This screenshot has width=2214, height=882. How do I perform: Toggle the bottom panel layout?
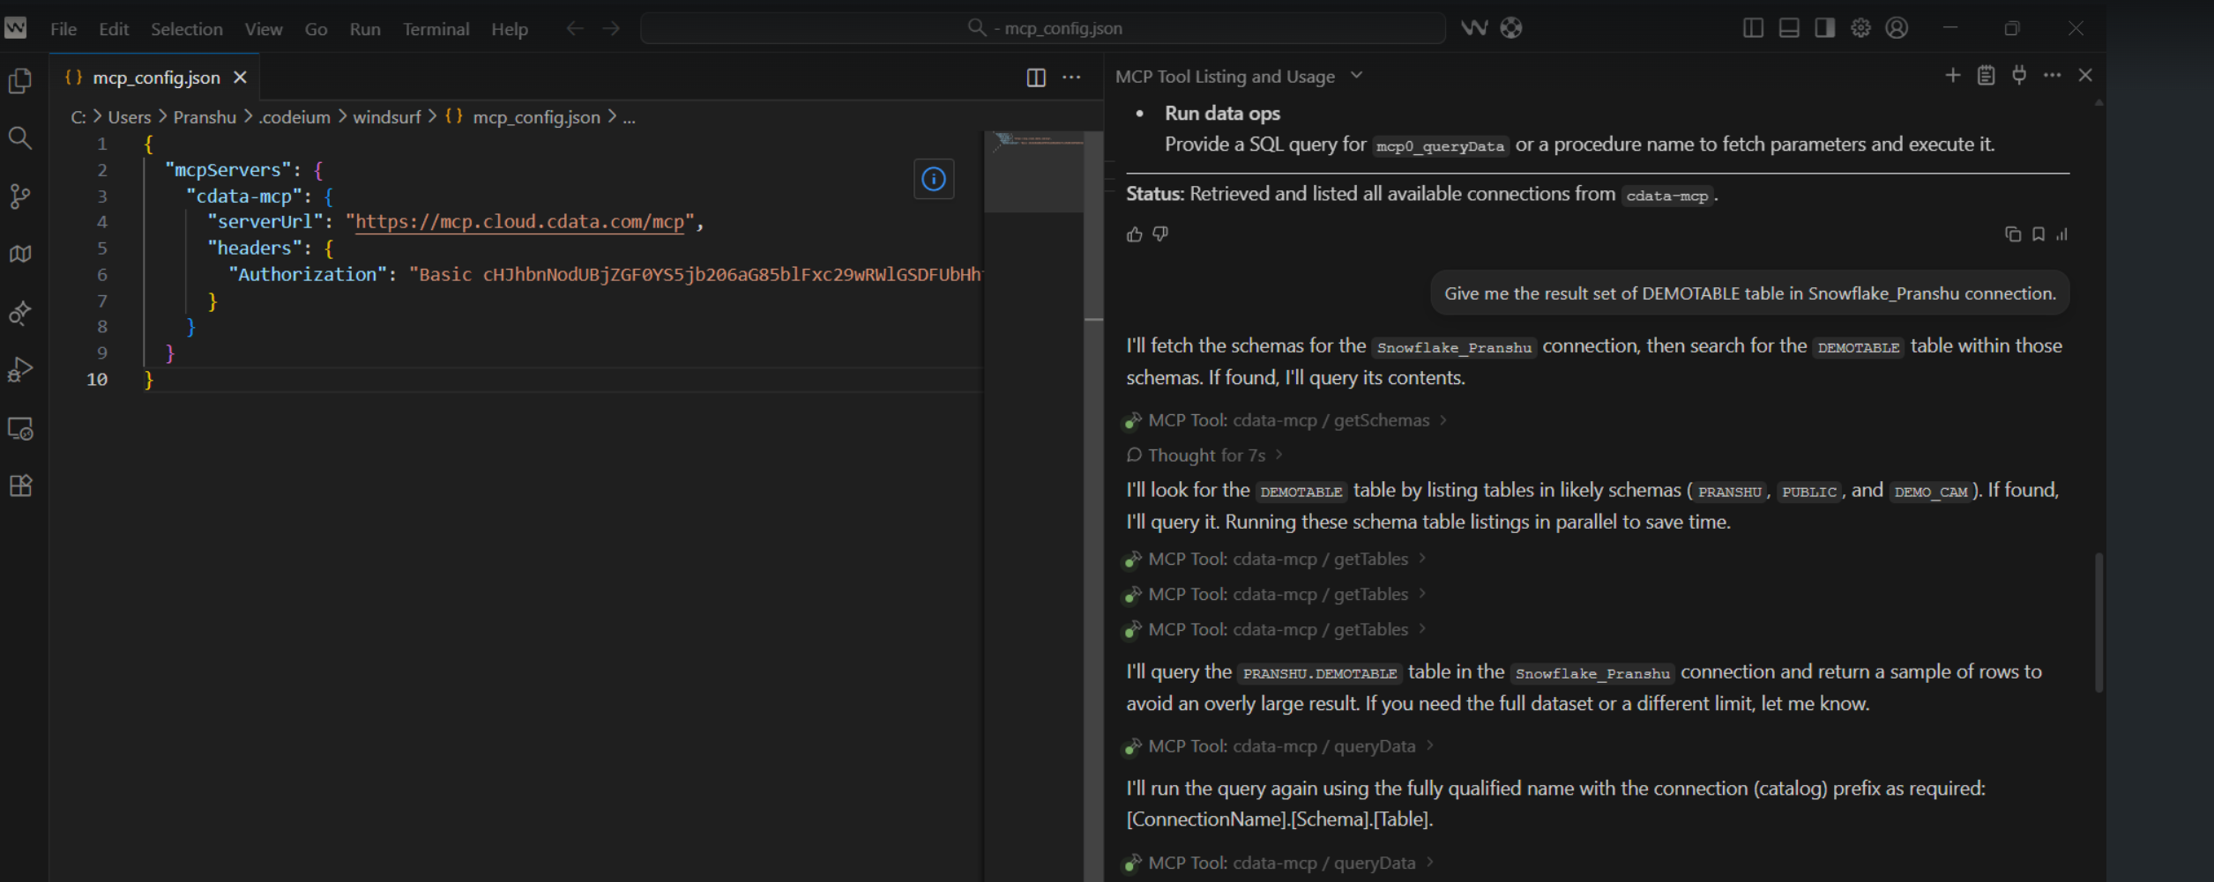pyautogui.click(x=1789, y=28)
